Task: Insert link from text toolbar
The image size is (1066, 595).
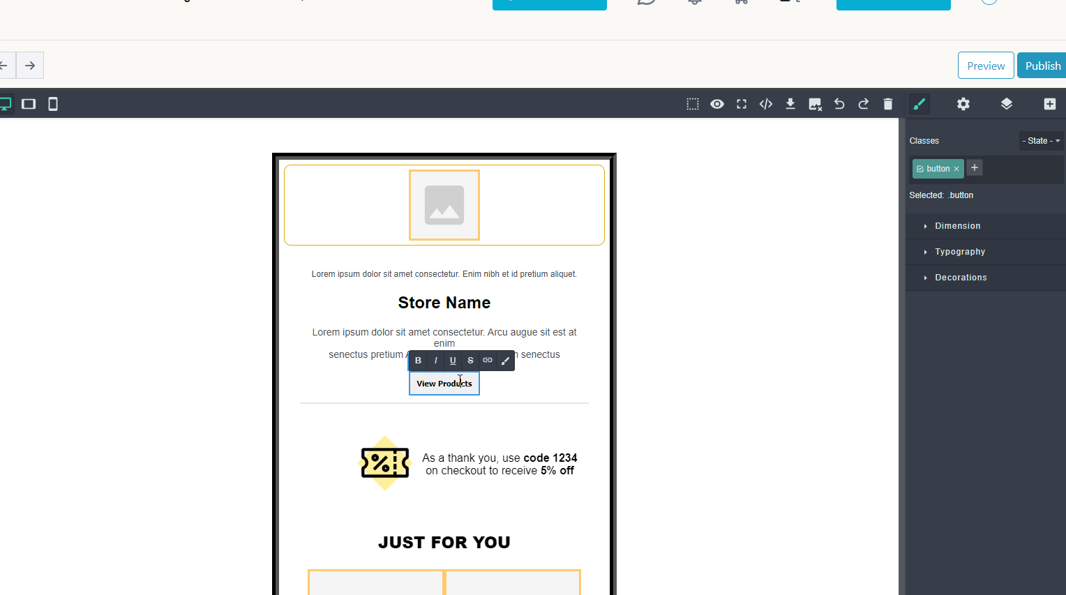Action: 488,361
